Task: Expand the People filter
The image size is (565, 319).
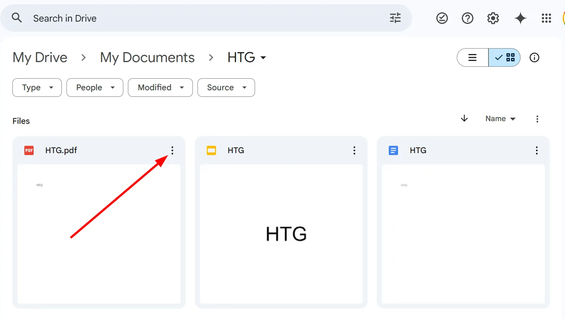Action: pyautogui.click(x=94, y=88)
